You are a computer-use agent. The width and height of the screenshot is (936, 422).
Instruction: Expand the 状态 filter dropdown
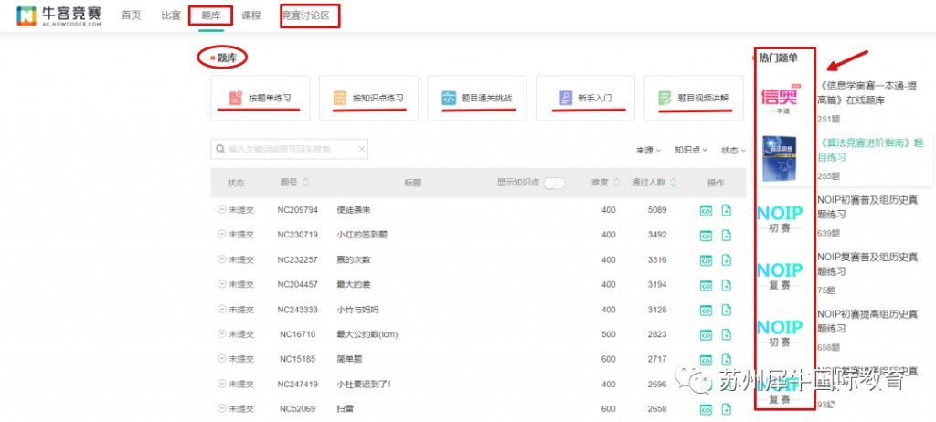tap(734, 151)
